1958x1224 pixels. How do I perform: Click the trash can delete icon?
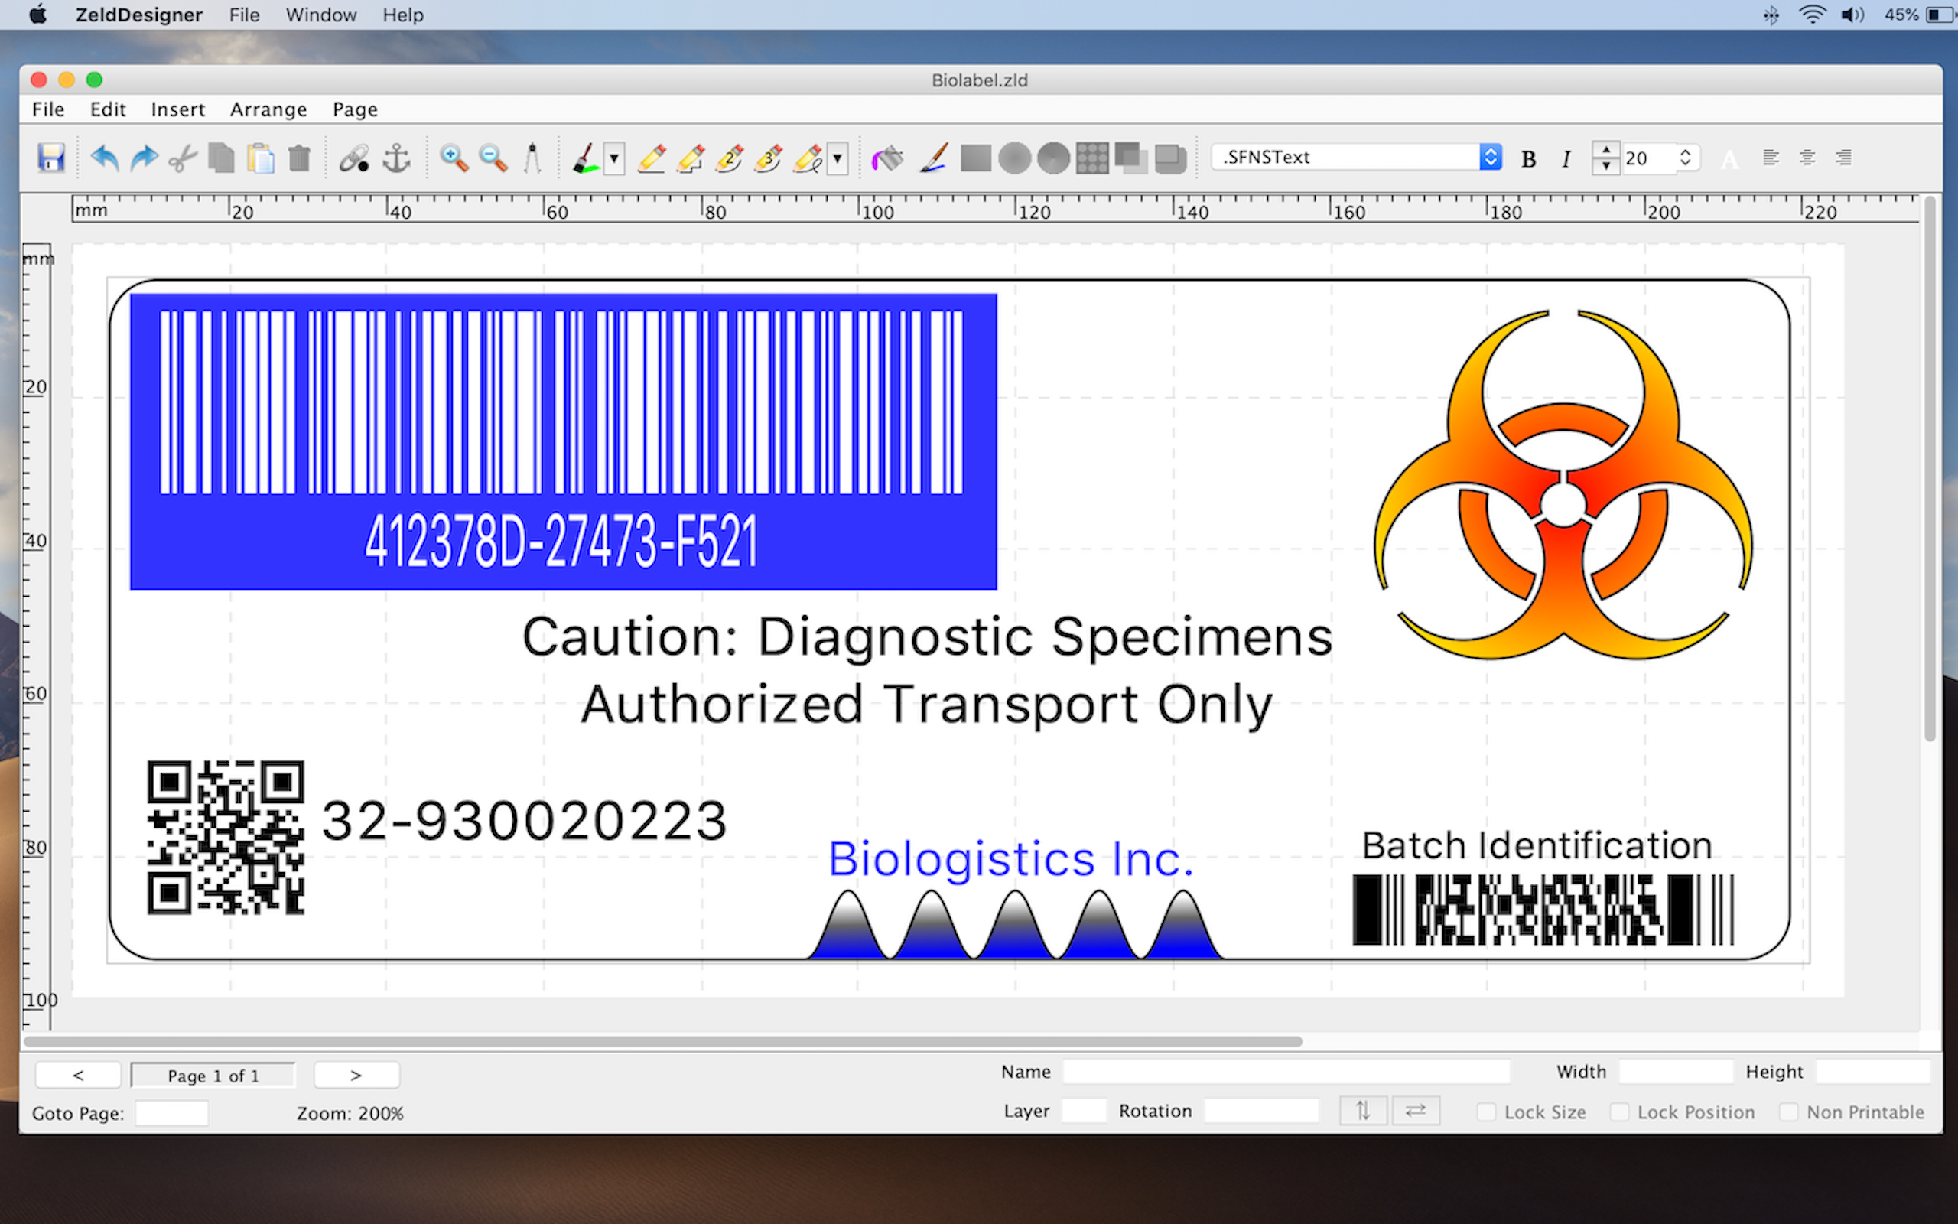(x=299, y=158)
